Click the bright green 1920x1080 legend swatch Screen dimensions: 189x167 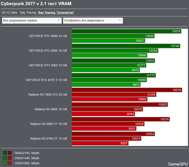coord(5,163)
